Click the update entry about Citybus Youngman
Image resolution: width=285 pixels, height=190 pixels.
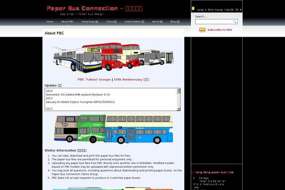pyautogui.click(x=80, y=102)
